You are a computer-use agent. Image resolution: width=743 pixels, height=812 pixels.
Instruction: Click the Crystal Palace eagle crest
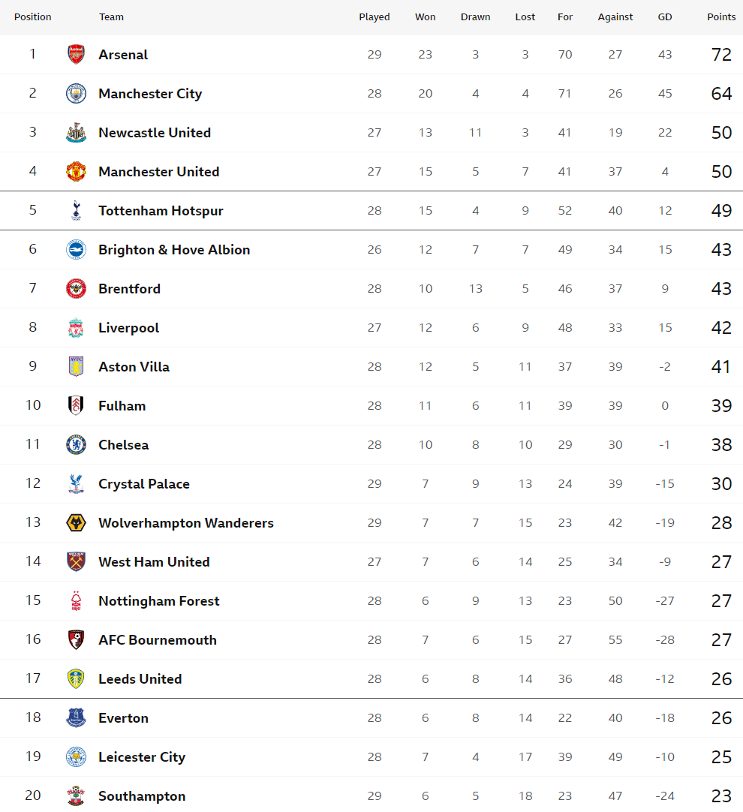tap(76, 484)
